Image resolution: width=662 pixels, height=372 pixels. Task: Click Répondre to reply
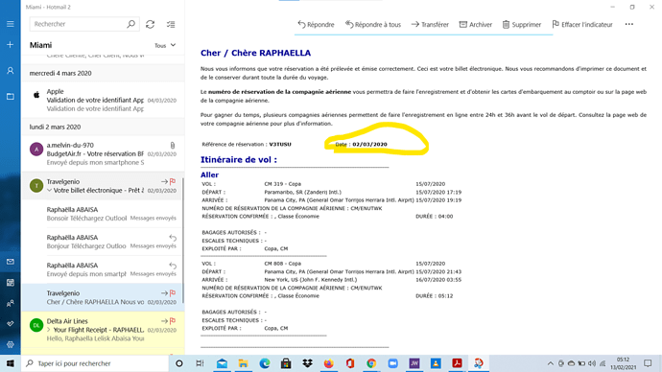pos(316,25)
